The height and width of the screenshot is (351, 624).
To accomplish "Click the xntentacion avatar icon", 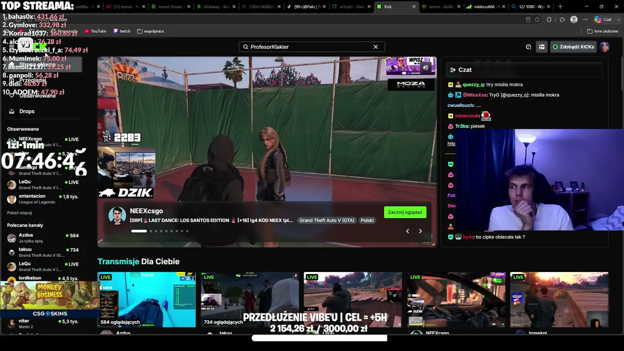I will 12,199.
